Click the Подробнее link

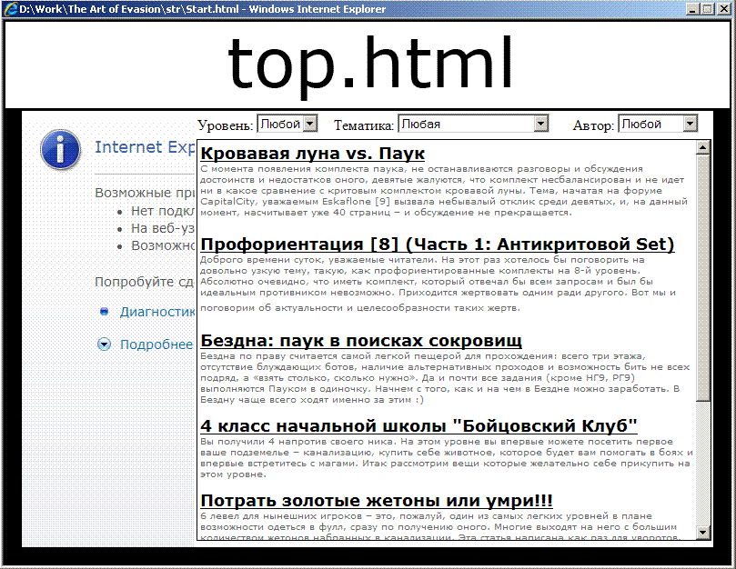coord(156,344)
